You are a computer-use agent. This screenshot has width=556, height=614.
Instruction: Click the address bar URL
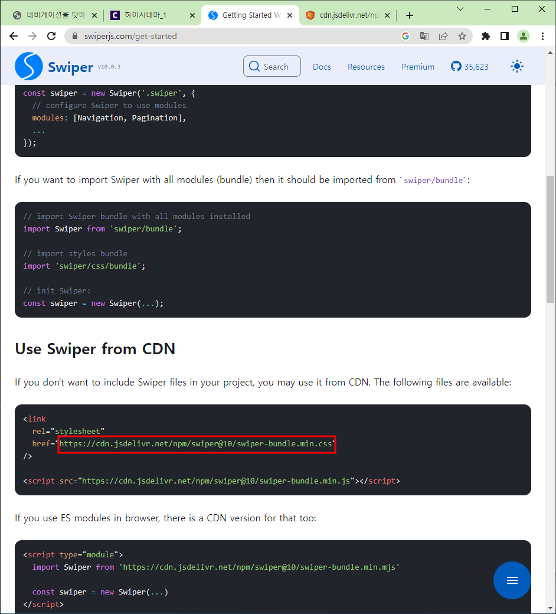tap(130, 36)
